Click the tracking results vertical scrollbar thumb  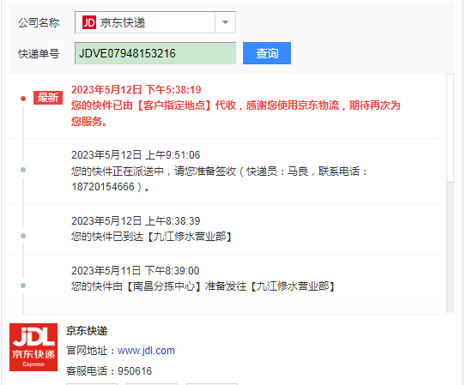450,128
